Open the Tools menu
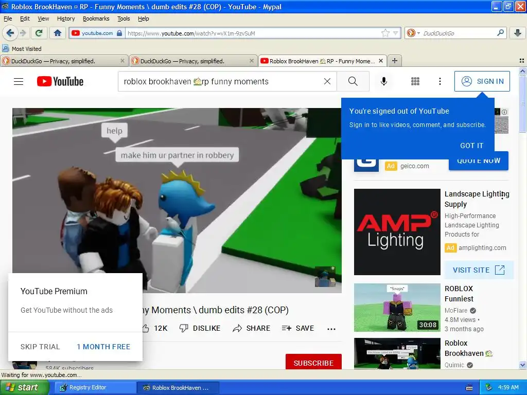 click(124, 19)
